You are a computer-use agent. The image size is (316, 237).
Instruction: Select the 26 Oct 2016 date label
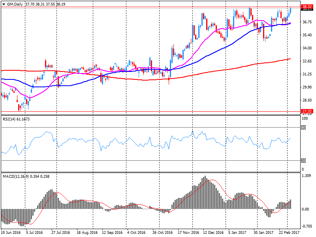162,233
